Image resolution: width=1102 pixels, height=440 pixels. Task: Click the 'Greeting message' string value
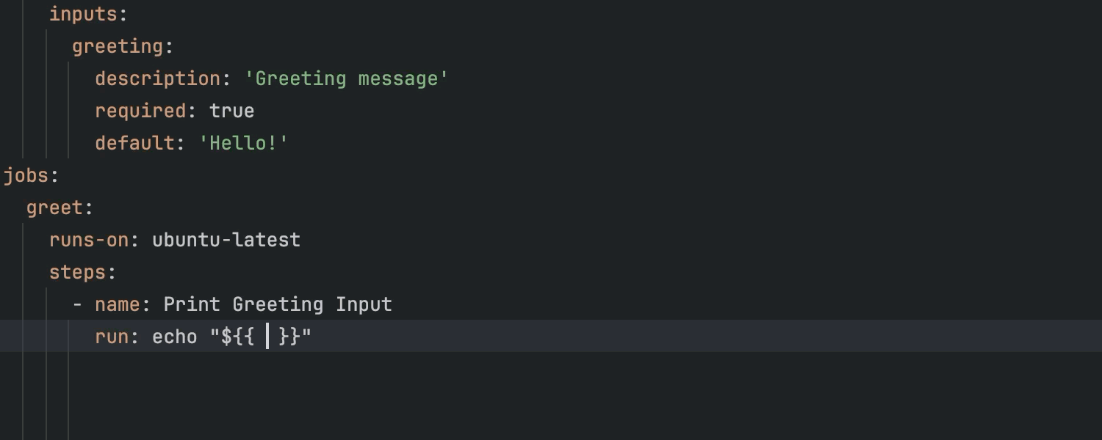pyautogui.click(x=346, y=79)
